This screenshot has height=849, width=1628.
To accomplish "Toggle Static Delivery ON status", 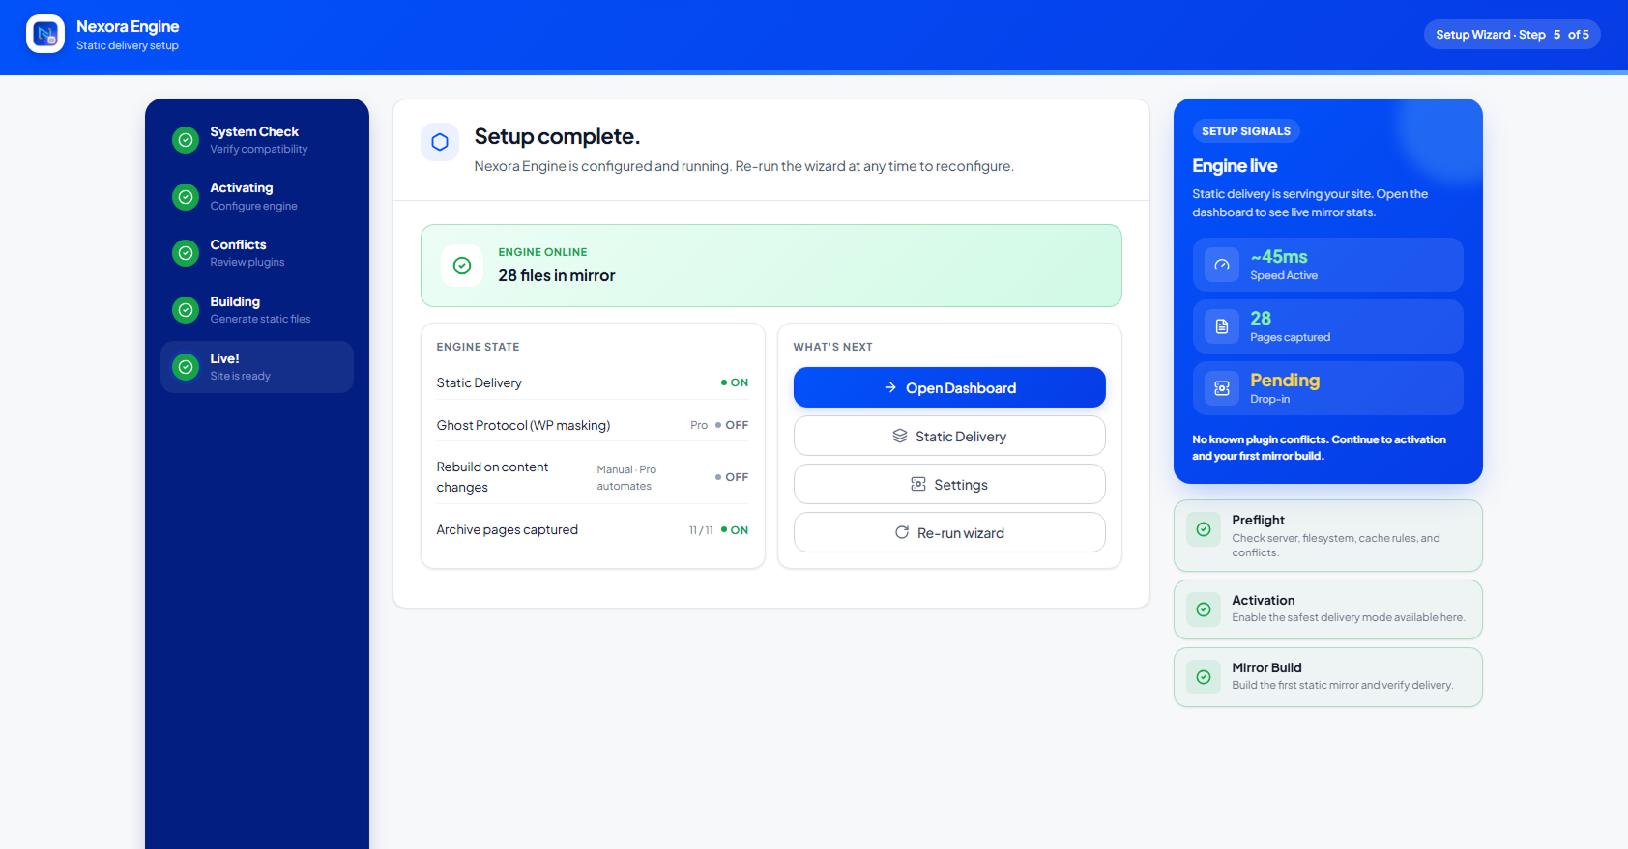I will pos(735,382).
